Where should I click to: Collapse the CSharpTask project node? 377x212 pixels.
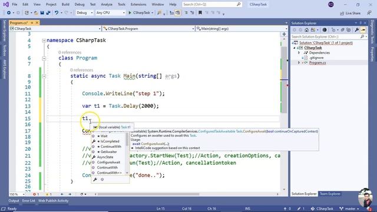(x=295, y=48)
